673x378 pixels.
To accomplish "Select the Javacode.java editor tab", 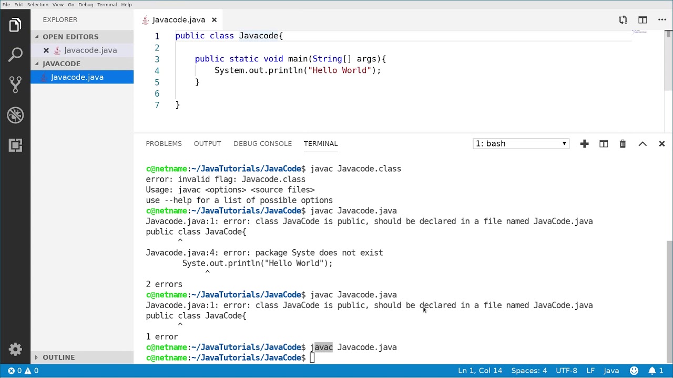I will (x=179, y=20).
